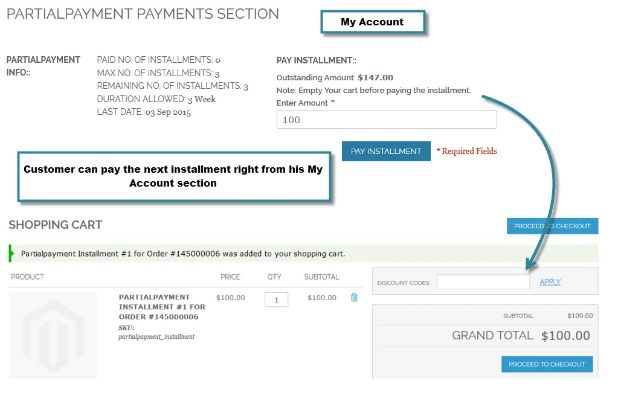Click the Outstanding Amount $147.00 text
This screenshot has height=404, width=618.
point(335,77)
